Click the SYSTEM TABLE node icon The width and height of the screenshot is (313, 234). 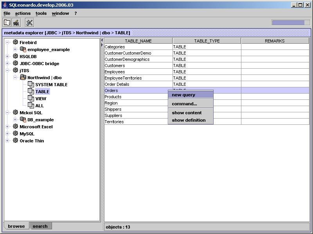31,84
